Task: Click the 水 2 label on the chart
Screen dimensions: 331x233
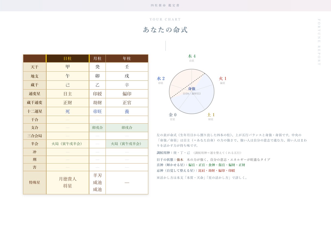Action: tap(161, 79)
